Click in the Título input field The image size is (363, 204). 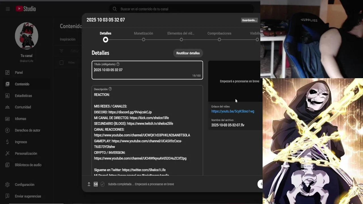click(147, 70)
